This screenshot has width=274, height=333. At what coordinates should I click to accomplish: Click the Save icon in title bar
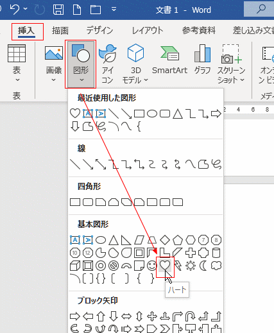tap(58, 10)
